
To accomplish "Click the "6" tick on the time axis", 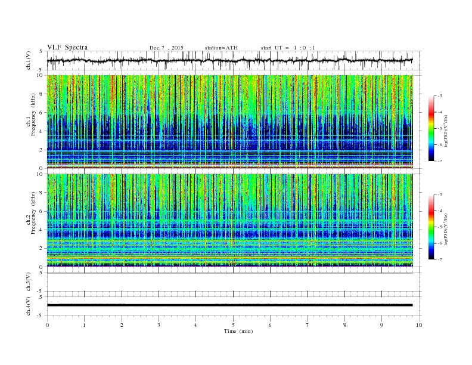I will point(270,325).
